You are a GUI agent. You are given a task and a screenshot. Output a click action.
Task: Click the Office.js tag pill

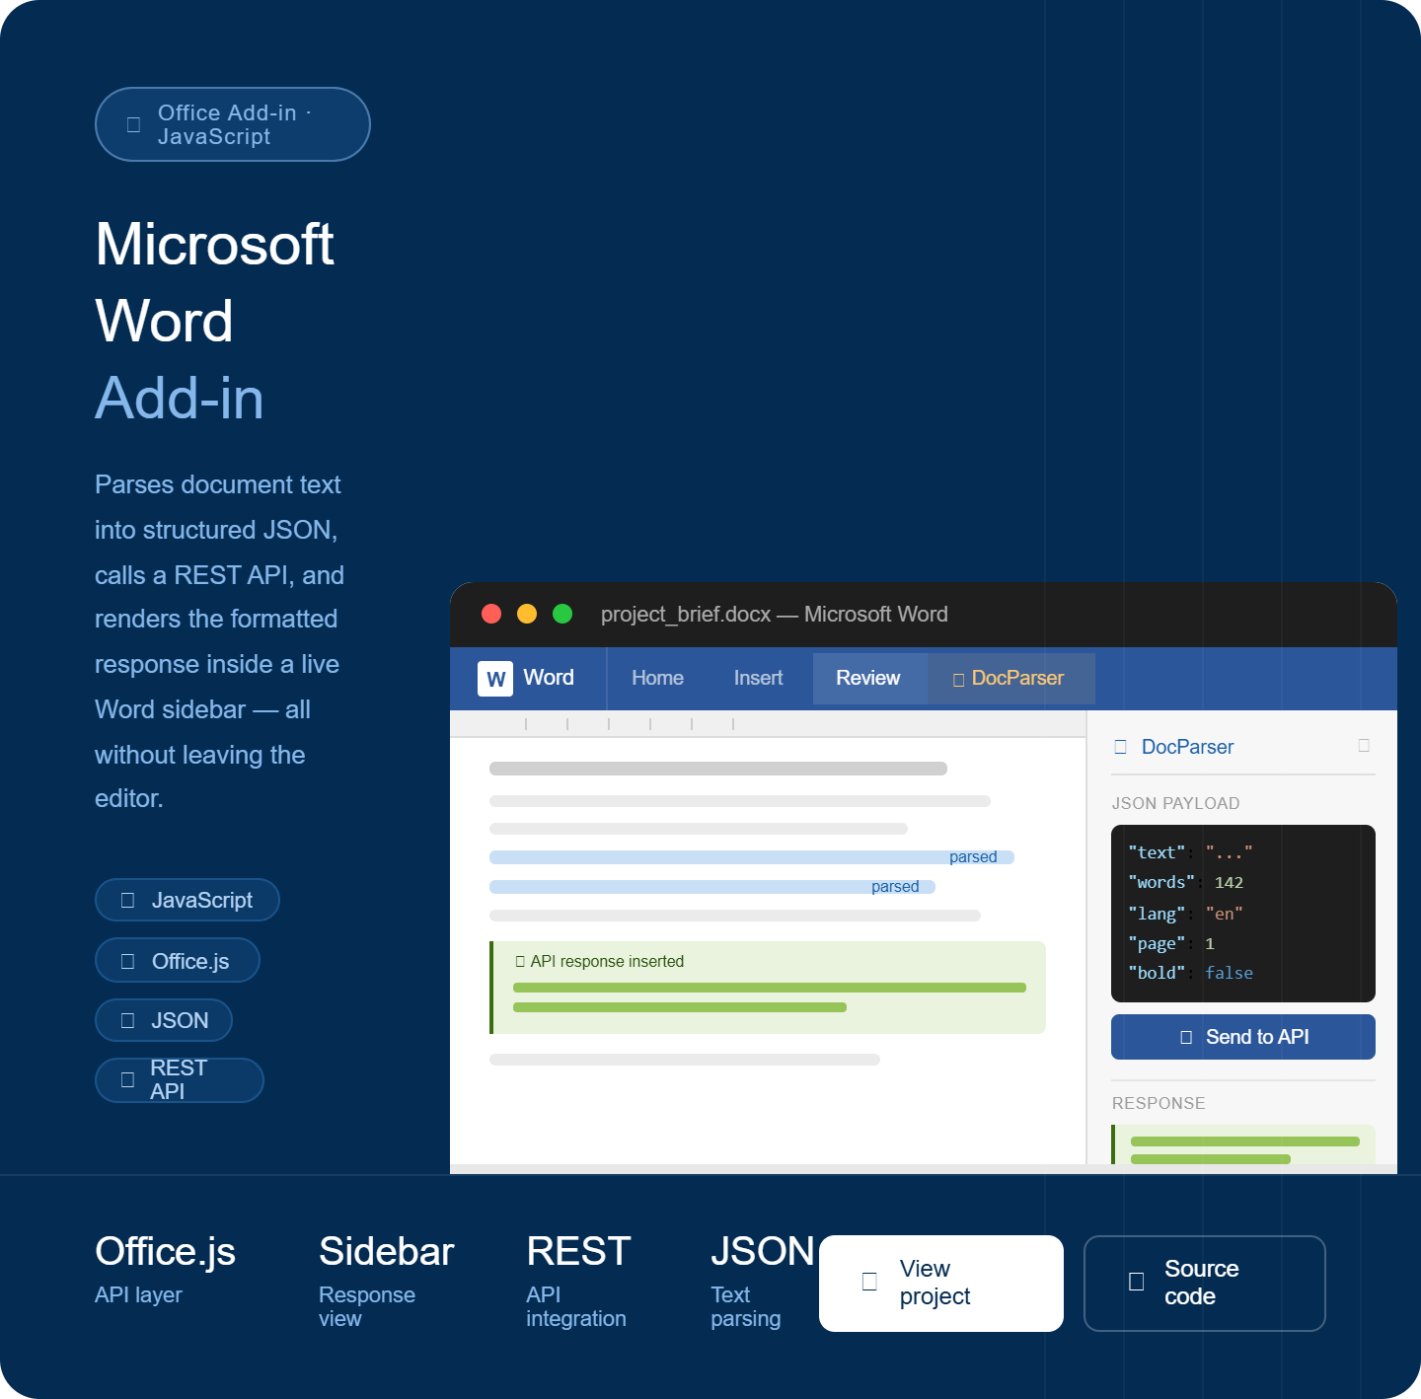click(178, 961)
